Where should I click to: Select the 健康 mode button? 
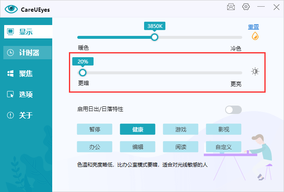pyautogui.click(x=137, y=129)
